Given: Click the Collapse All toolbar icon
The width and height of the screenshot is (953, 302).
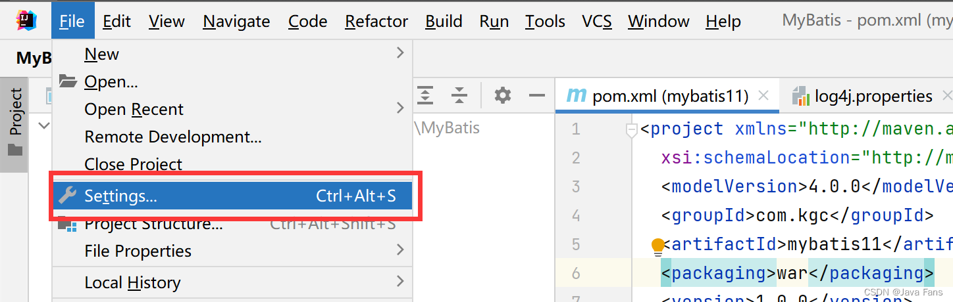Looking at the screenshot, I should pos(459,96).
